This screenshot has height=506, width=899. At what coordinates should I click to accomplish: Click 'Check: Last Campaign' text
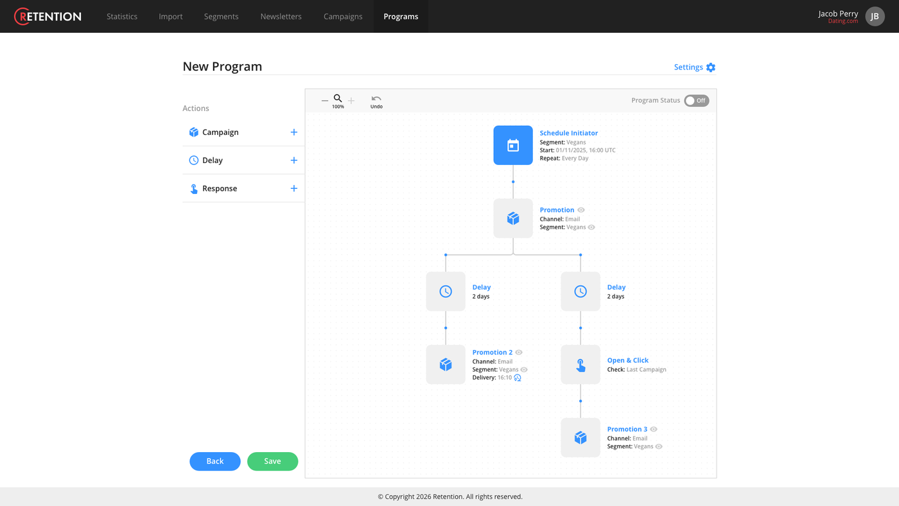click(636, 369)
